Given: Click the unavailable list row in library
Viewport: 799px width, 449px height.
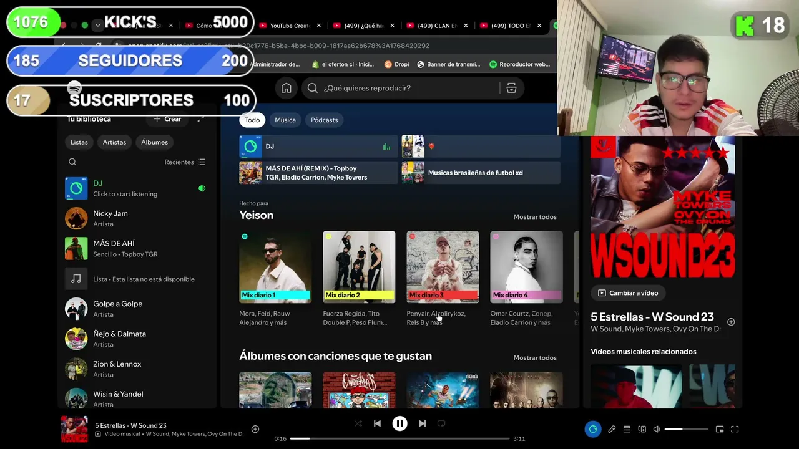Looking at the screenshot, I should coord(137,279).
